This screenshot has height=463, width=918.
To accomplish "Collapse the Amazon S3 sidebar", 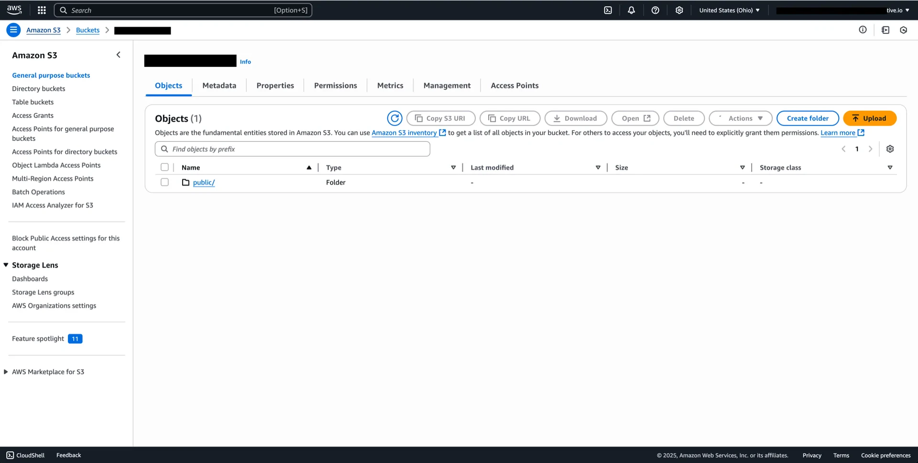I will (x=118, y=55).
